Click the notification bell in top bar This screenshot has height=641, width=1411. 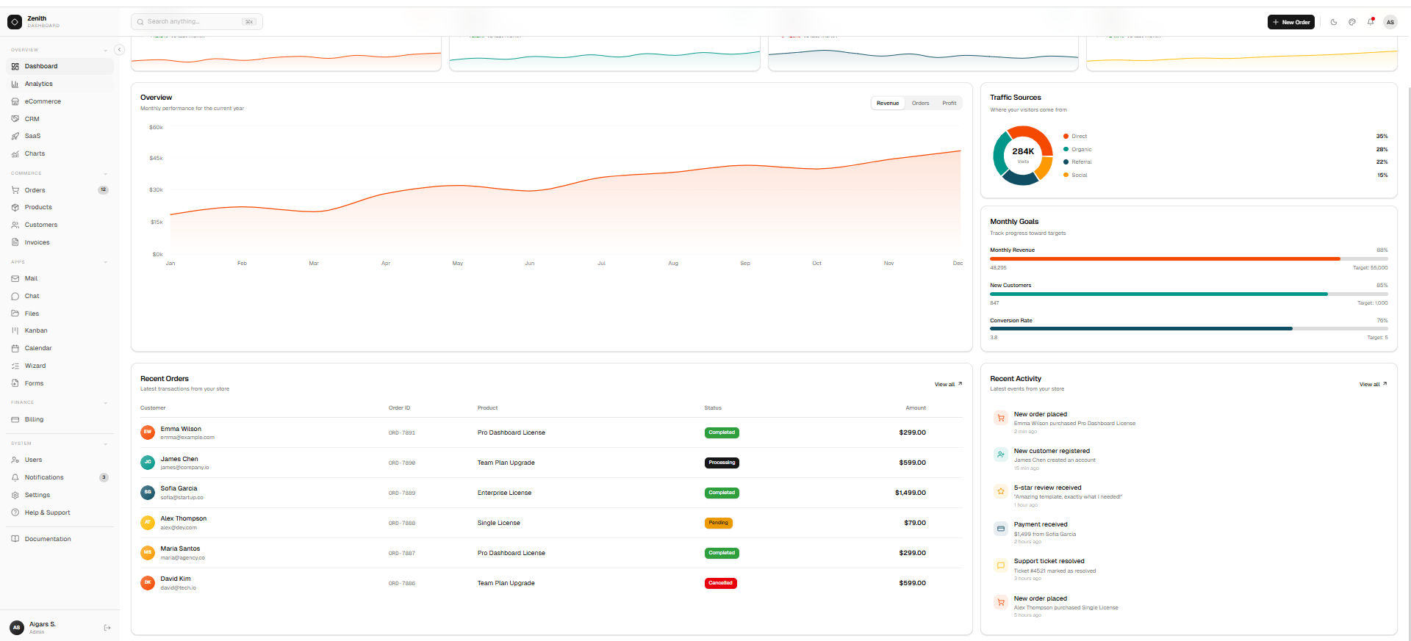coord(1371,22)
